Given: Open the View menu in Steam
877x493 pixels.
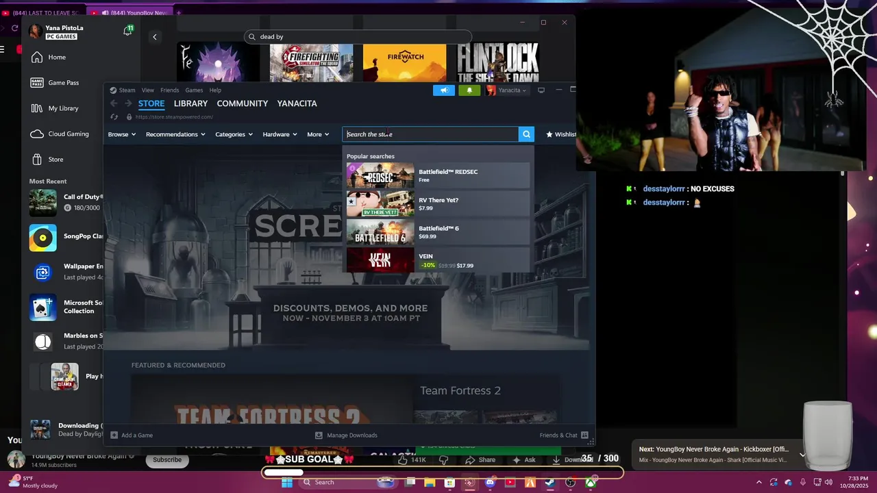Looking at the screenshot, I should tap(148, 90).
